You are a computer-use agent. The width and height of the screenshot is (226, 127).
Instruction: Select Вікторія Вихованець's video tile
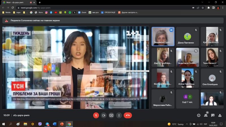pyautogui.click(x=163, y=78)
